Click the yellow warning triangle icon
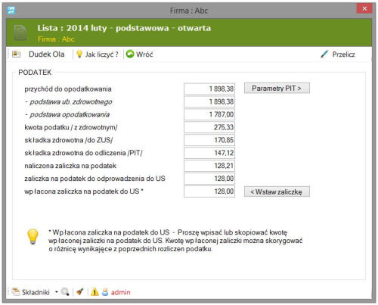This screenshot has width=378, height=305. [94, 292]
